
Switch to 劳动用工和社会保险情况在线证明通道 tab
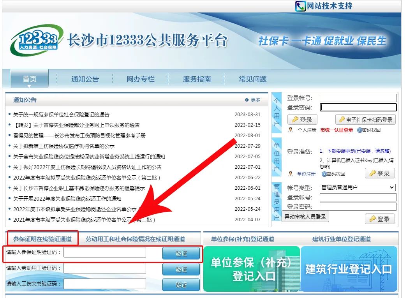click(135, 239)
